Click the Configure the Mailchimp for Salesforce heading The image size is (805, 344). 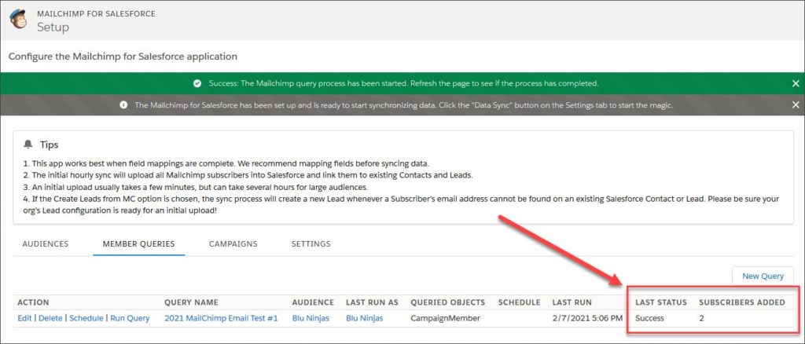(123, 57)
